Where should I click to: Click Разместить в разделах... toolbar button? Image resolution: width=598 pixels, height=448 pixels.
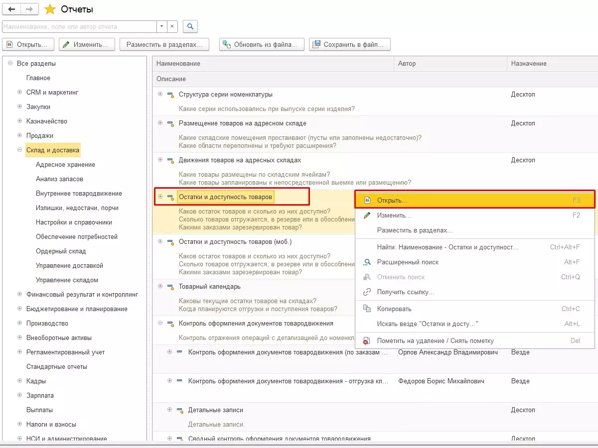164,44
